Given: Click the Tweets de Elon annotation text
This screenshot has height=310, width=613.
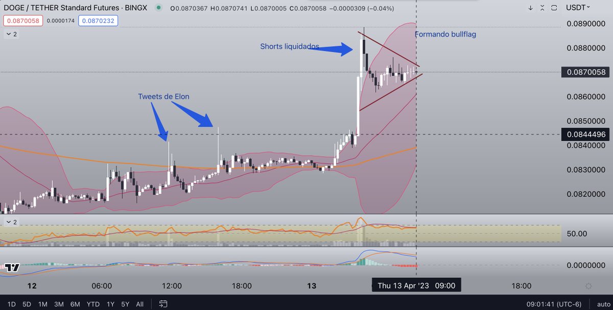Looking at the screenshot, I should pyautogui.click(x=163, y=96).
